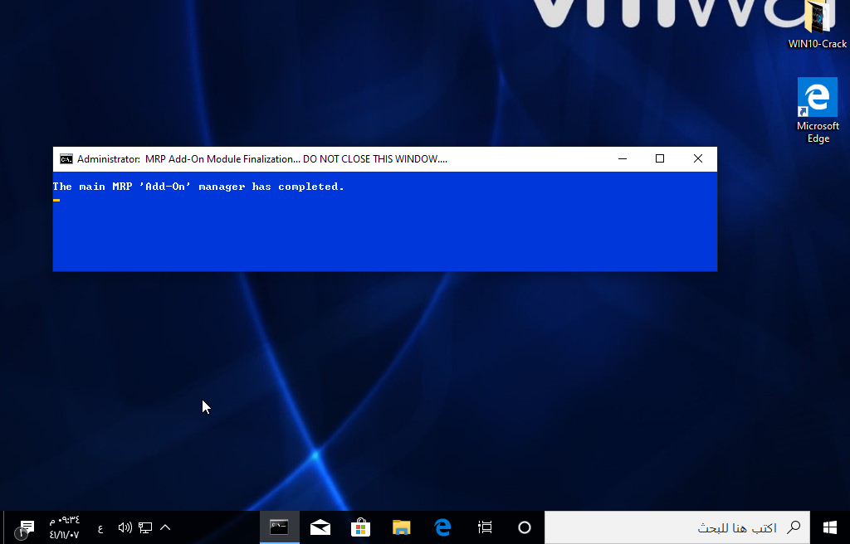The image size is (850, 544).
Task: Switch the Arabic input language indicator
Action: pos(100,528)
